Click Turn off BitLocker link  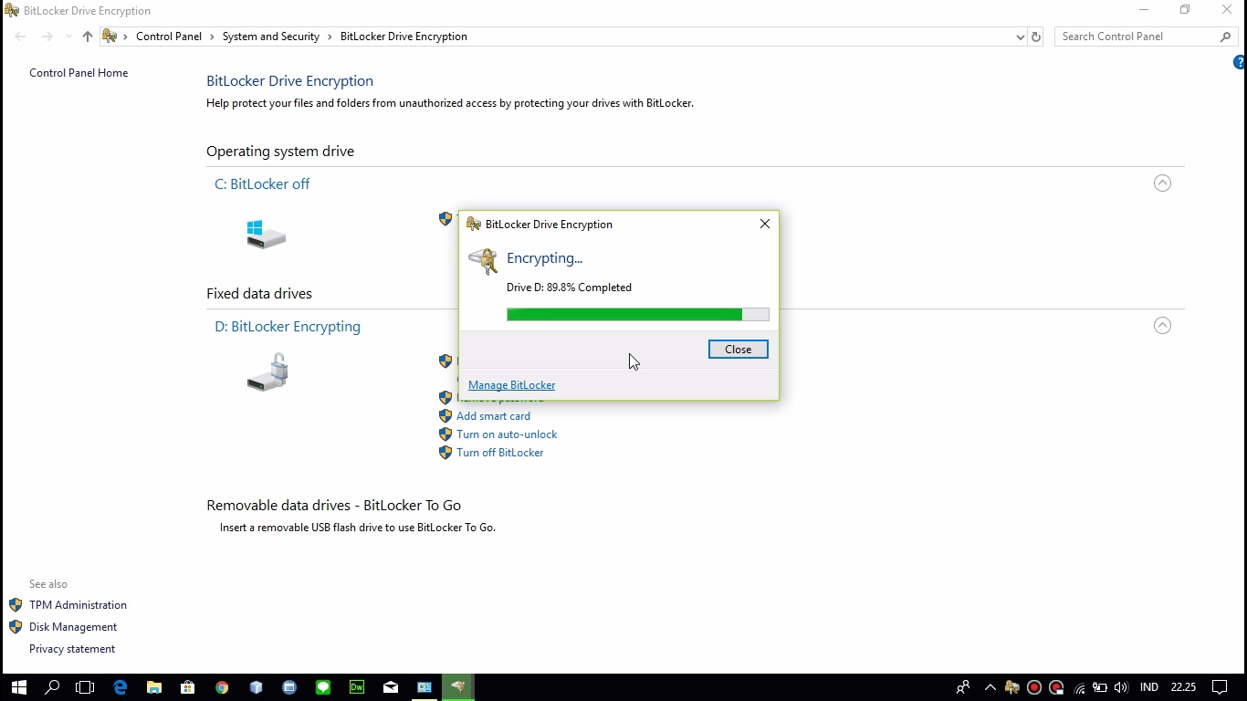click(x=500, y=453)
